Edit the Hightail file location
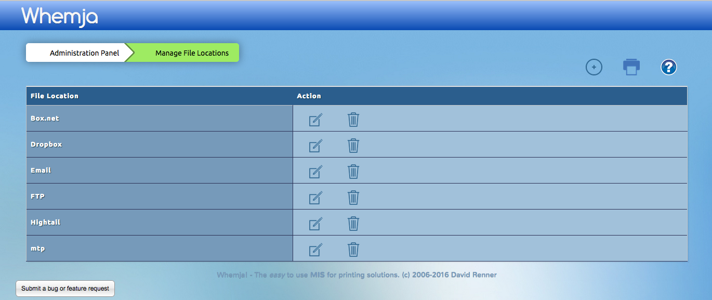 coord(315,224)
